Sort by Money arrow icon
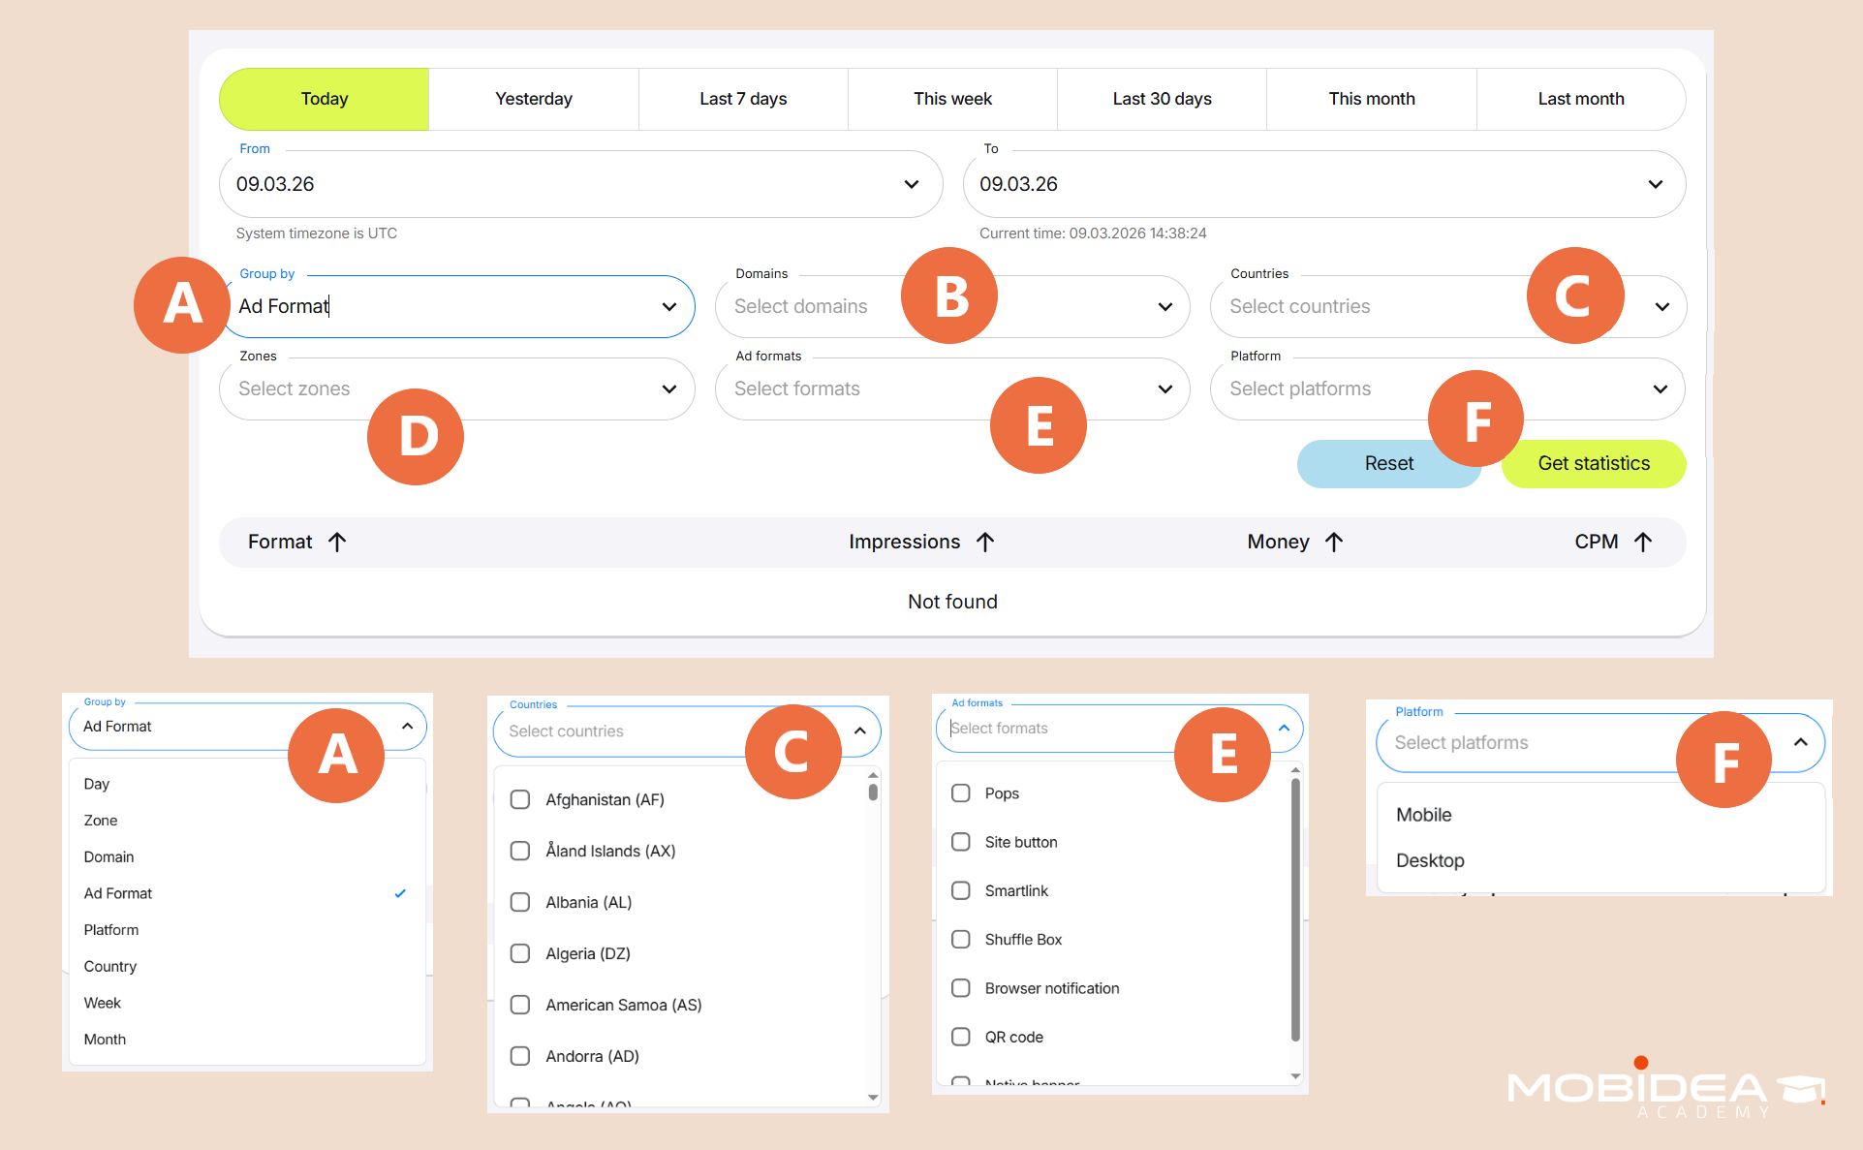The image size is (1863, 1150). [x=1334, y=543]
